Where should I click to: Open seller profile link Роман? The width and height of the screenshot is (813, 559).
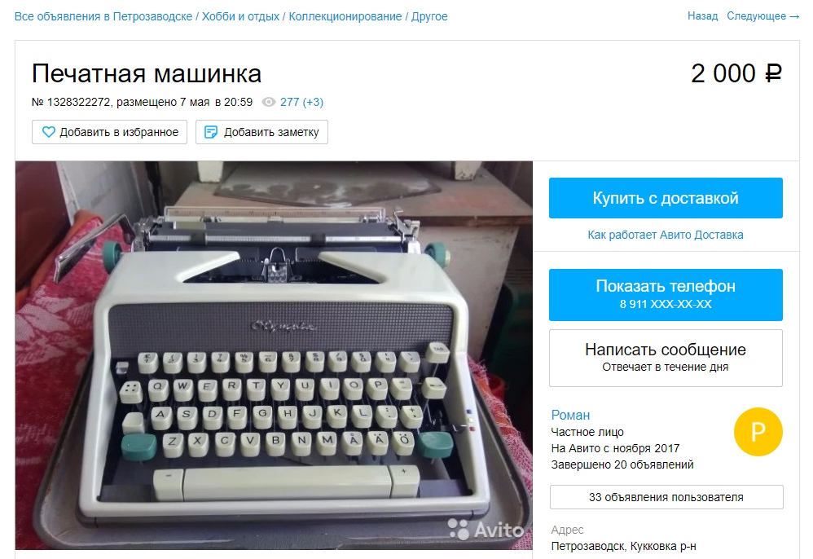point(570,416)
